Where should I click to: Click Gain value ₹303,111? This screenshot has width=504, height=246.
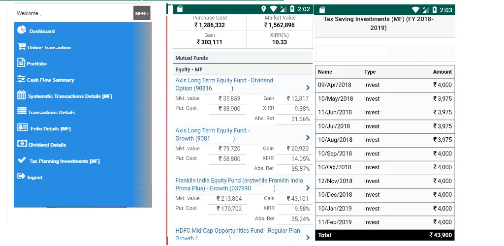(x=210, y=42)
